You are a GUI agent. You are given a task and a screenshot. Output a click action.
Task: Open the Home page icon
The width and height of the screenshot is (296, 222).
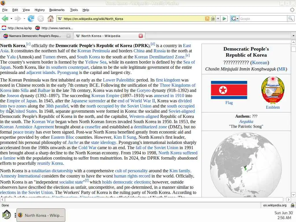50,19
